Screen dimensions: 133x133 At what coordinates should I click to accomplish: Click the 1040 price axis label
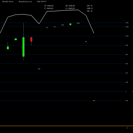pos(127,27)
